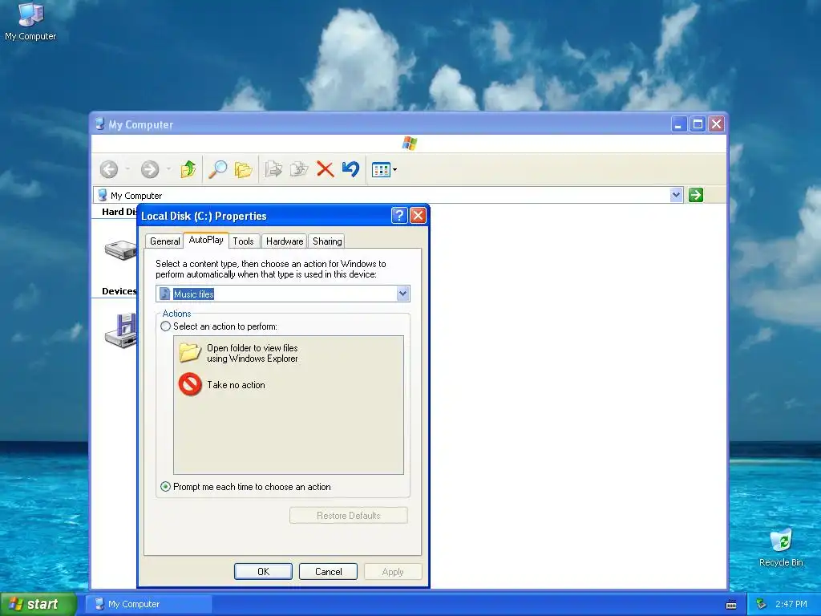Select the 'Take no action' entry
This screenshot has width=821, height=616.
[222, 384]
